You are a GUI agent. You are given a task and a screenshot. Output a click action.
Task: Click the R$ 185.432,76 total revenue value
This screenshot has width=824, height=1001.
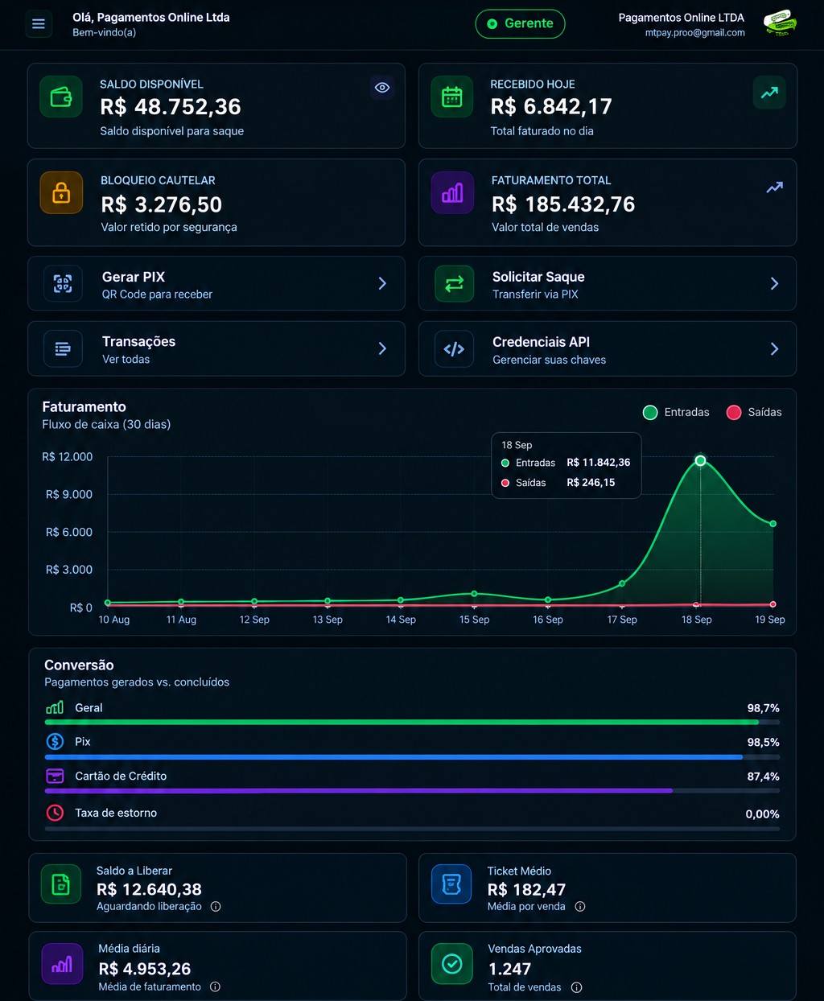[x=563, y=204]
